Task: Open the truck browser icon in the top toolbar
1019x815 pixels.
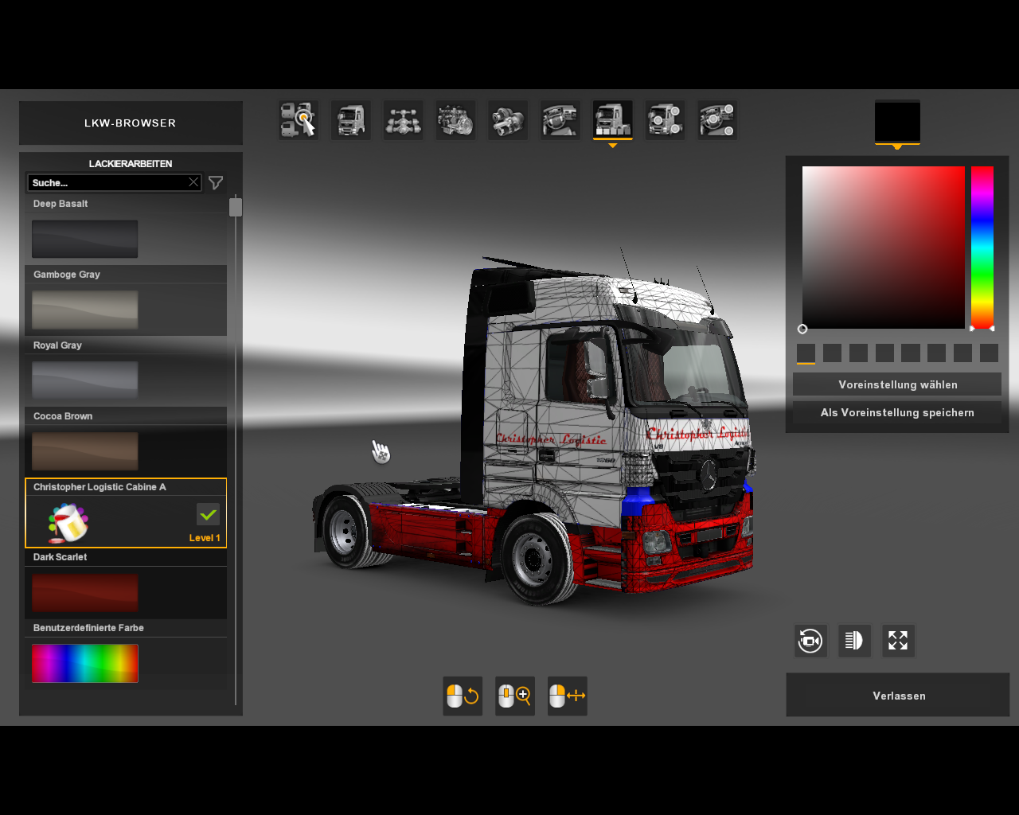Action: (x=299, y=120)
